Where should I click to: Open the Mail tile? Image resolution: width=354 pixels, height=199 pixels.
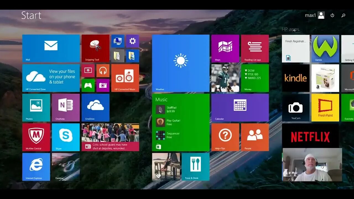tap(51, 48)
